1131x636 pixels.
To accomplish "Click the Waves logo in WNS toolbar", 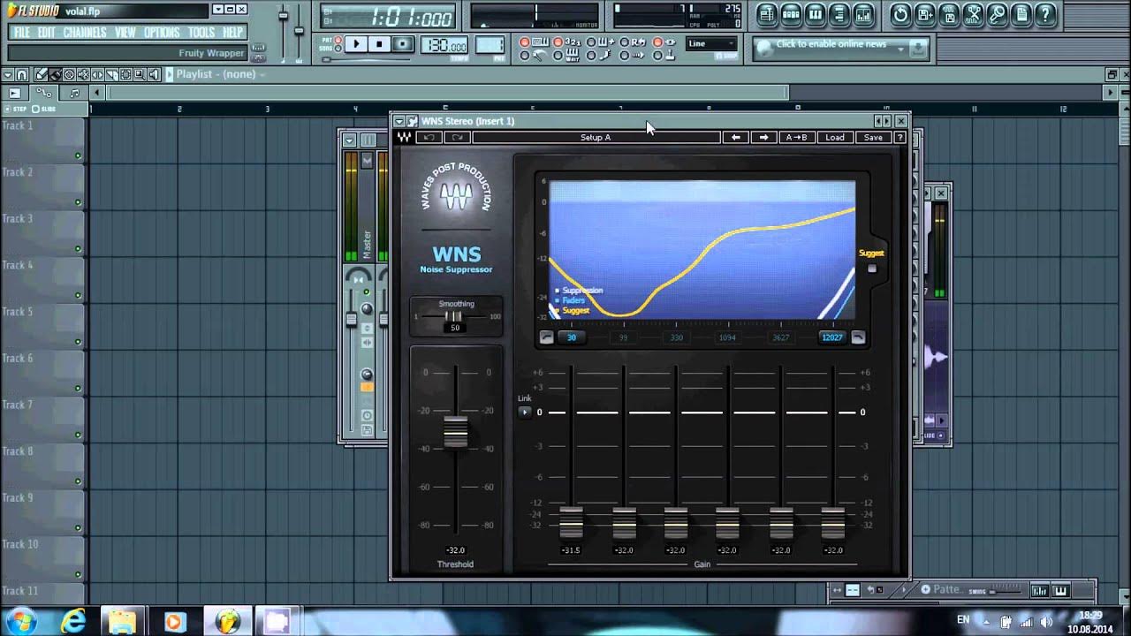I will (403, 137).
